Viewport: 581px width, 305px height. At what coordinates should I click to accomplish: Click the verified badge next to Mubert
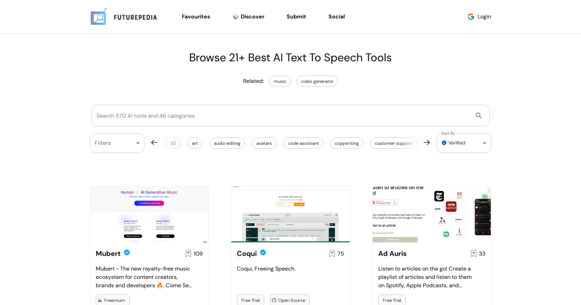[126, 252]
